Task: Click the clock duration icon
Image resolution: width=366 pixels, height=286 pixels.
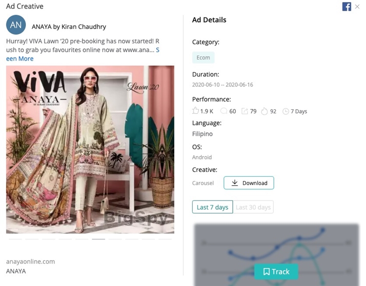Action: click(x=285, y=111)
